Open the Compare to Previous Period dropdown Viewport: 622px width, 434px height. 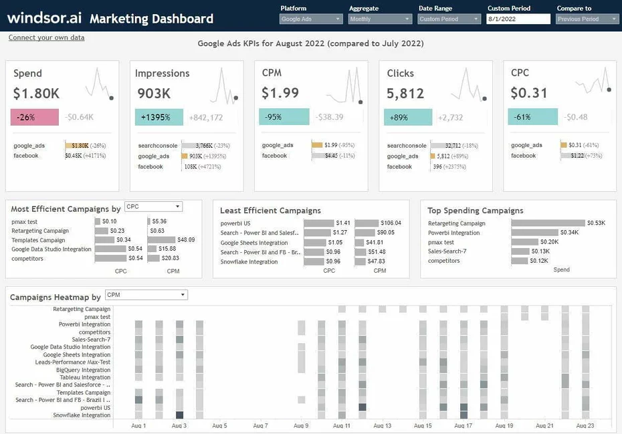pos(587,19)
